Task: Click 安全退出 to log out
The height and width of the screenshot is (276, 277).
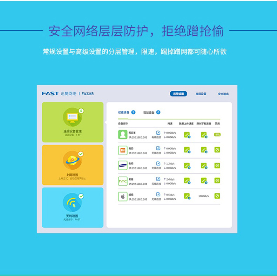Action: pyautogui.click(x=223, y=94)
